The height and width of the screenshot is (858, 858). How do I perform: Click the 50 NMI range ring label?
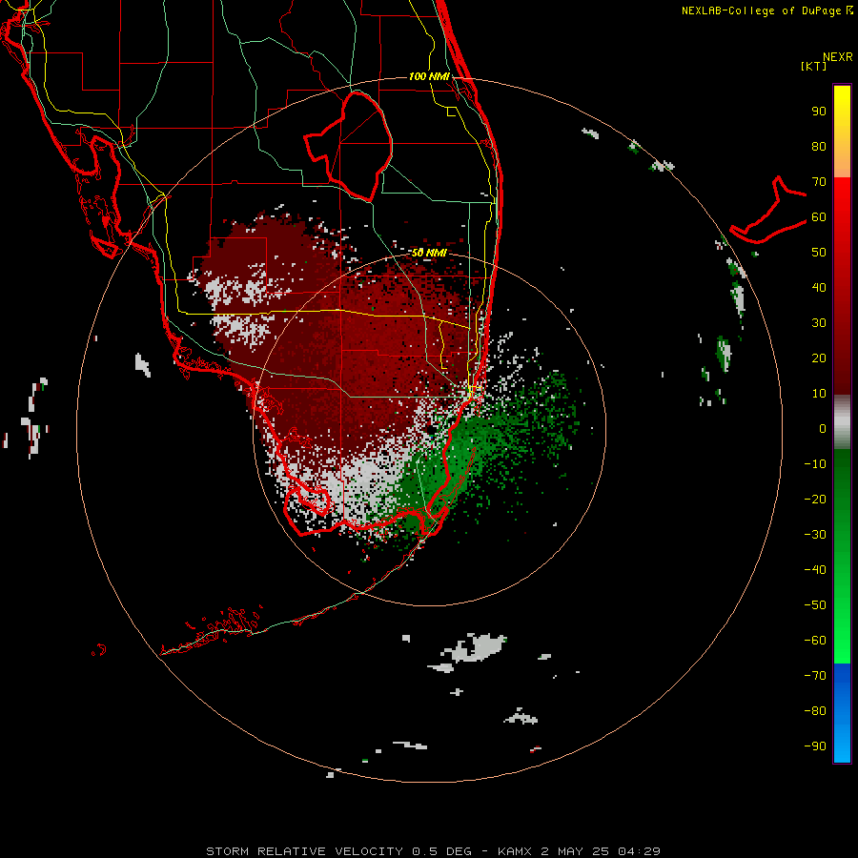[x=429, y=253]
